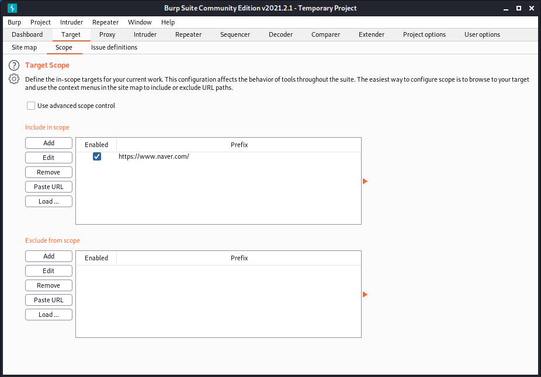Click Add under Exclude from scope
541x377 pixels.
point(48,256)
